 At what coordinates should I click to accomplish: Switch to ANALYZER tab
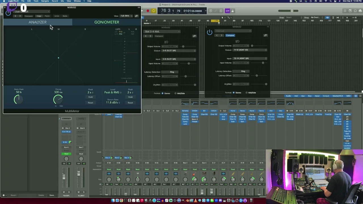click(x=37, y=22)
